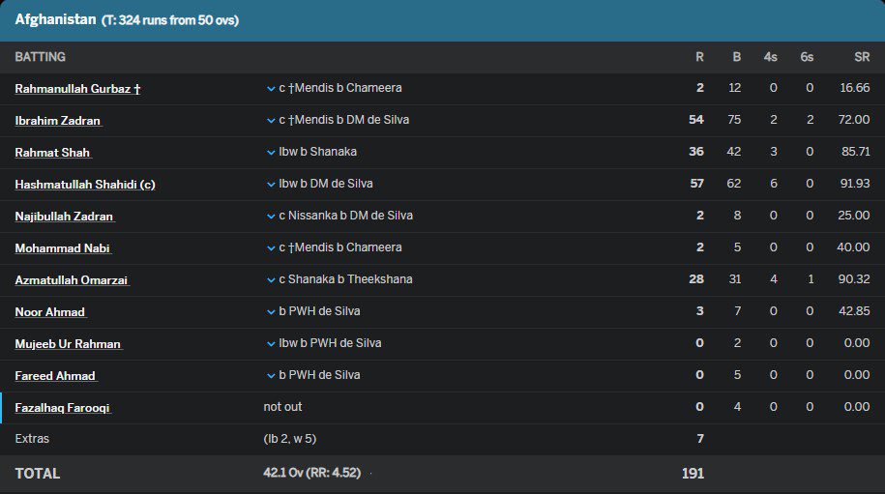The image size is (885, 494).
Task: Click Hashmatullah Shahidi (c) name link
Action: pos(84,185)
